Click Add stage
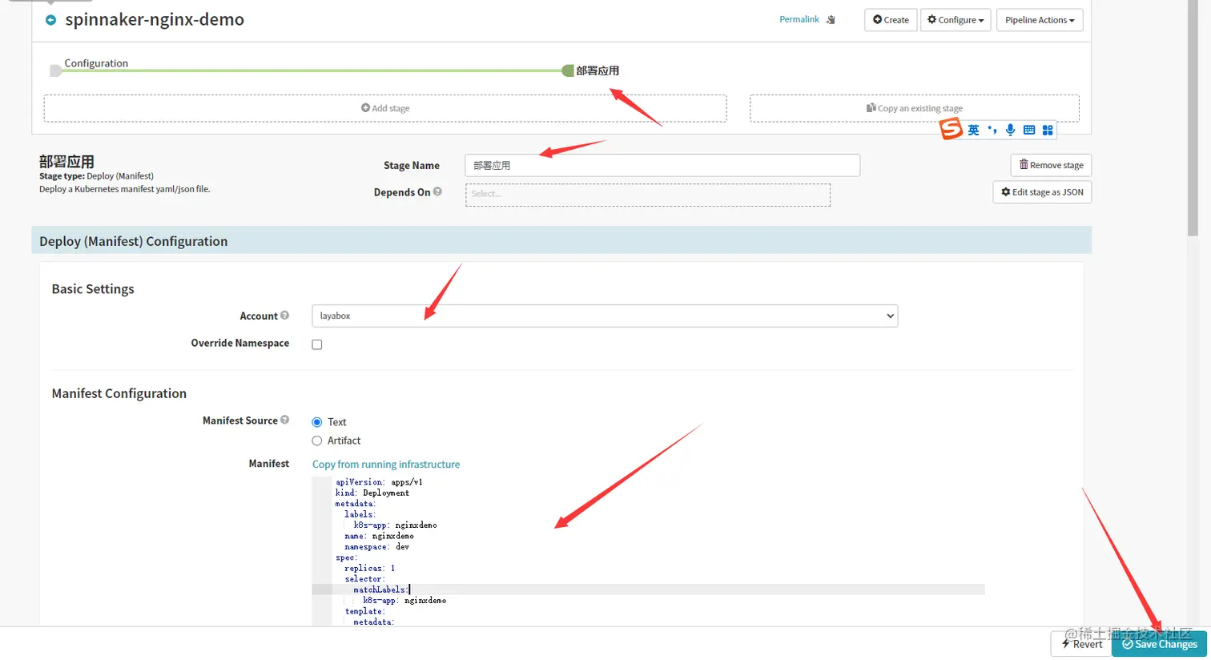 385,108
